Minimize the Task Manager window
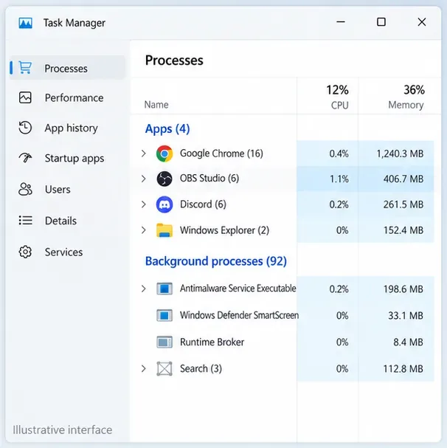This screenshot has width=447, height=448. pos(341,22)
